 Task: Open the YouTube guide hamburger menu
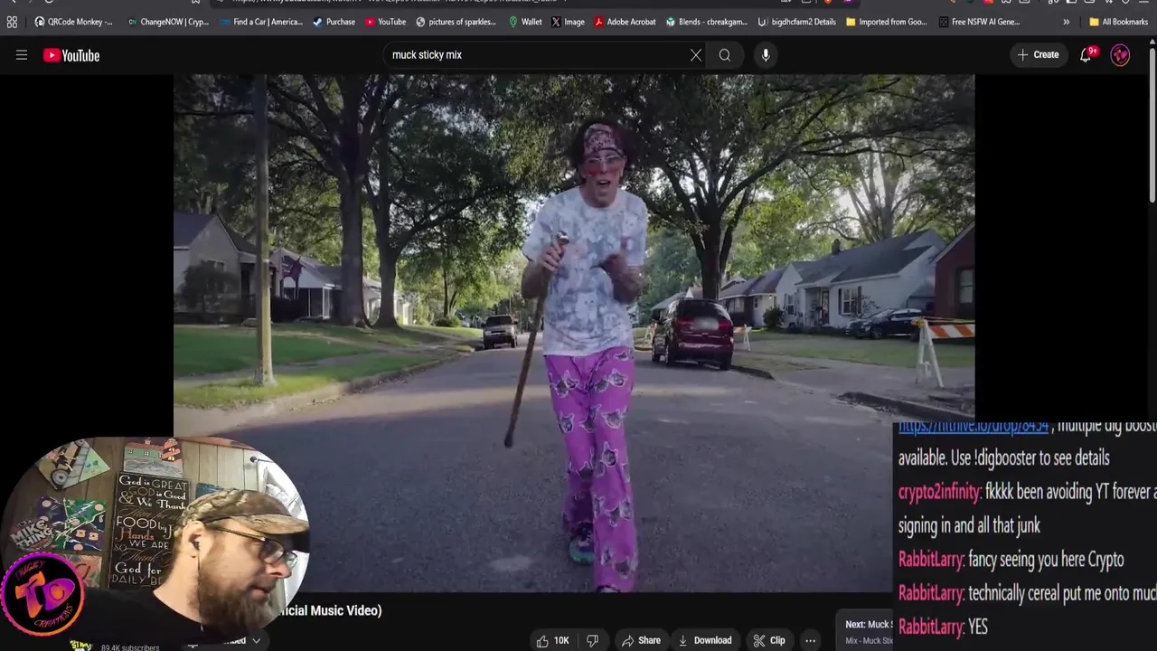click(x=22, y=55)
